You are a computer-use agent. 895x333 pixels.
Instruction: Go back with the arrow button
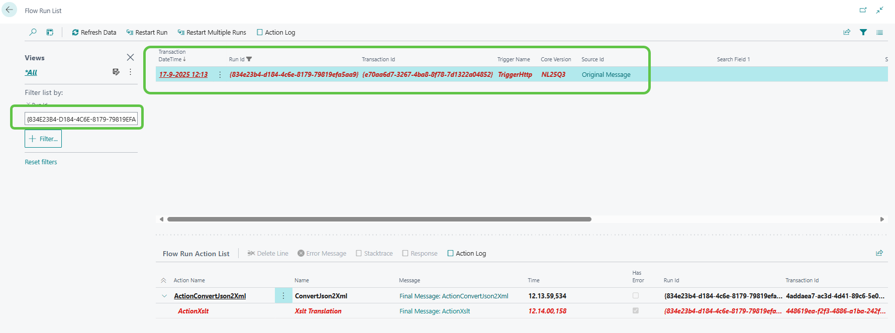[9, 10]
